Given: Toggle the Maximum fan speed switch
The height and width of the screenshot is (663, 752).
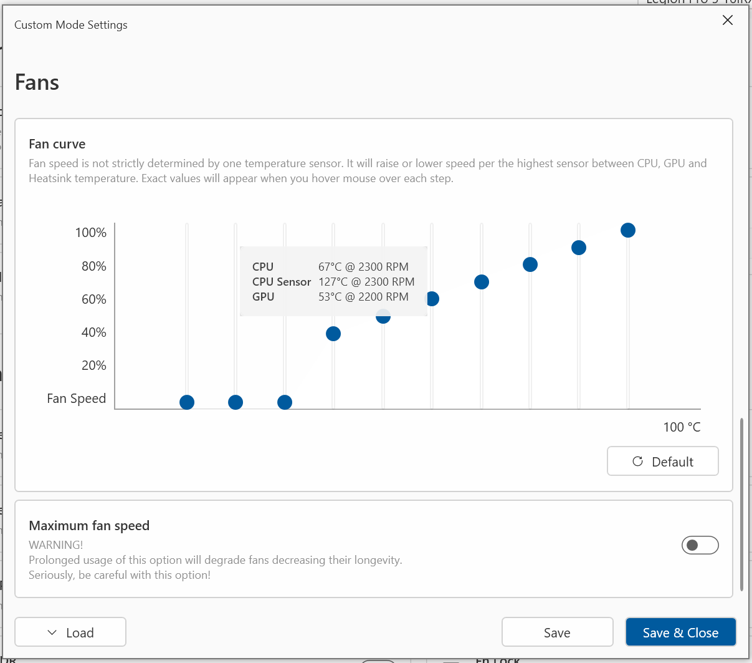Looking at the screenshot, I should [700, 546].
